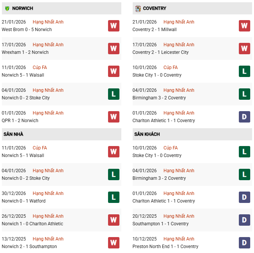Click the W badge for Coventry-Leicester City match
254x253 pixels.
click(x=244, y=49)
